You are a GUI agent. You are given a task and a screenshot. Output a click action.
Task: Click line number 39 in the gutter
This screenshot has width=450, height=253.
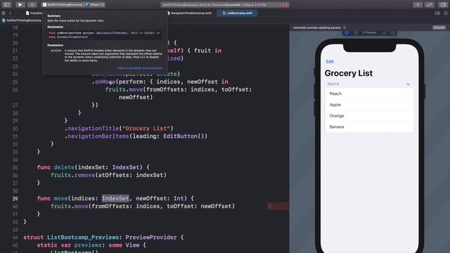pyautogui.click(x=15, y=198)
